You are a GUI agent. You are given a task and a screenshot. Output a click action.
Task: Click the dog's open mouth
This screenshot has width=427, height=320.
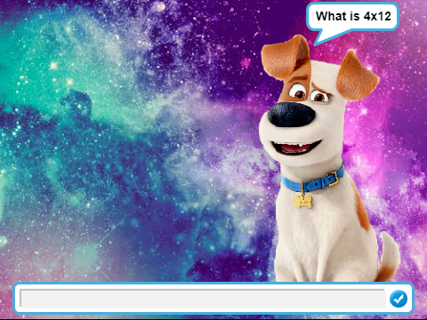295,147
